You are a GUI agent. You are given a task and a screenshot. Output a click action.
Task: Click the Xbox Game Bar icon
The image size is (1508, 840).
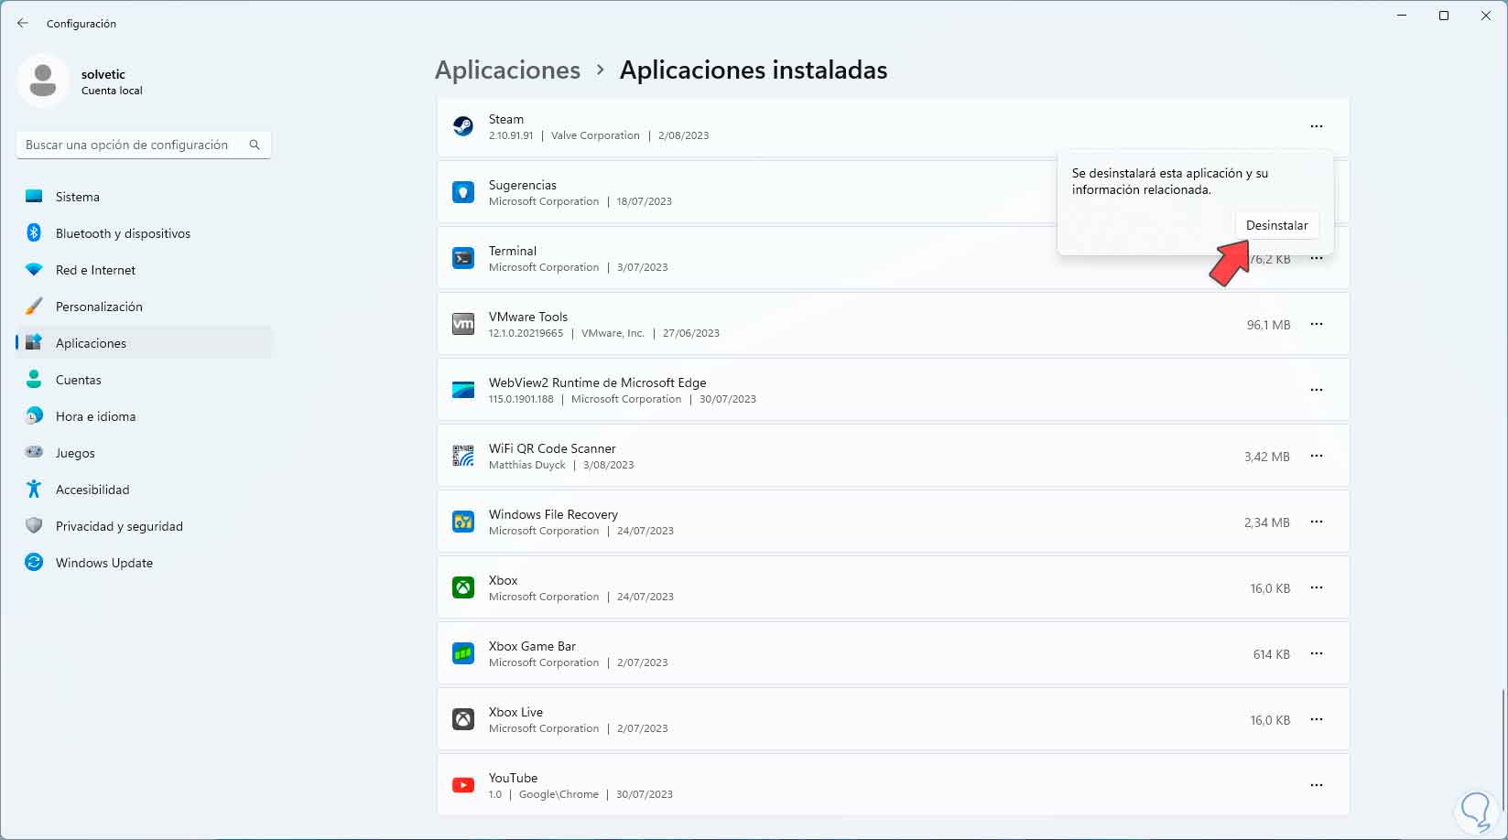pyautogui.click(x=463, y=653)
